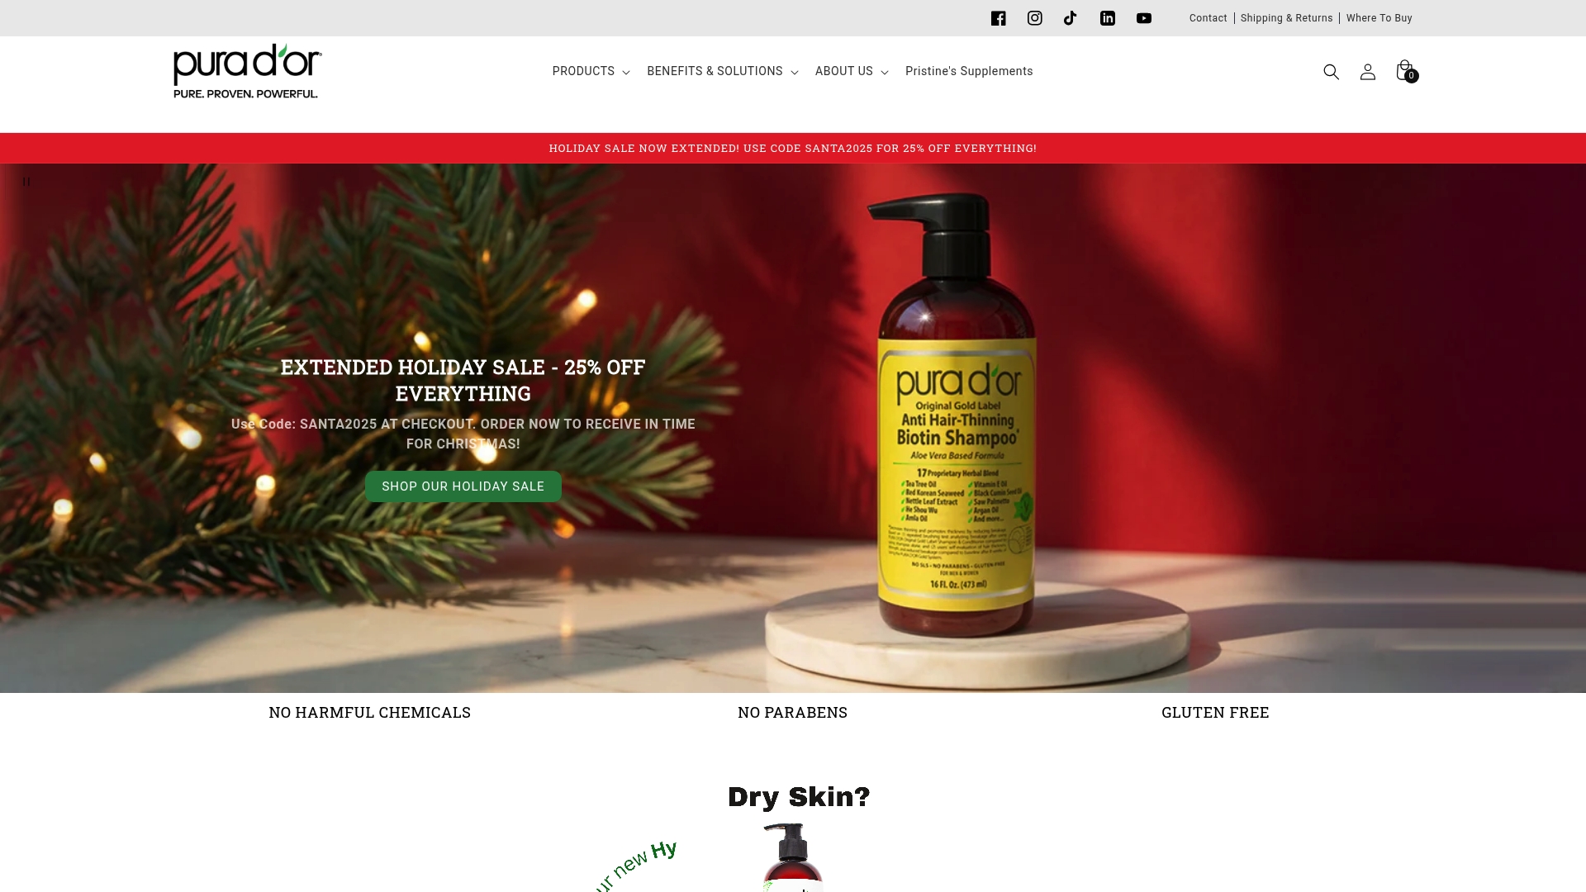Click the SHOP OUR HOLIDAY SALE button
Viewport: 1586px width, 892px height.
pos(463,486)
